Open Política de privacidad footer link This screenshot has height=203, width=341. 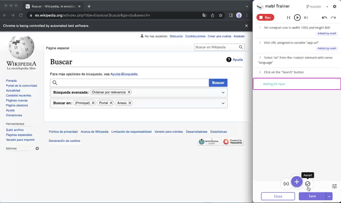point(63,132)
